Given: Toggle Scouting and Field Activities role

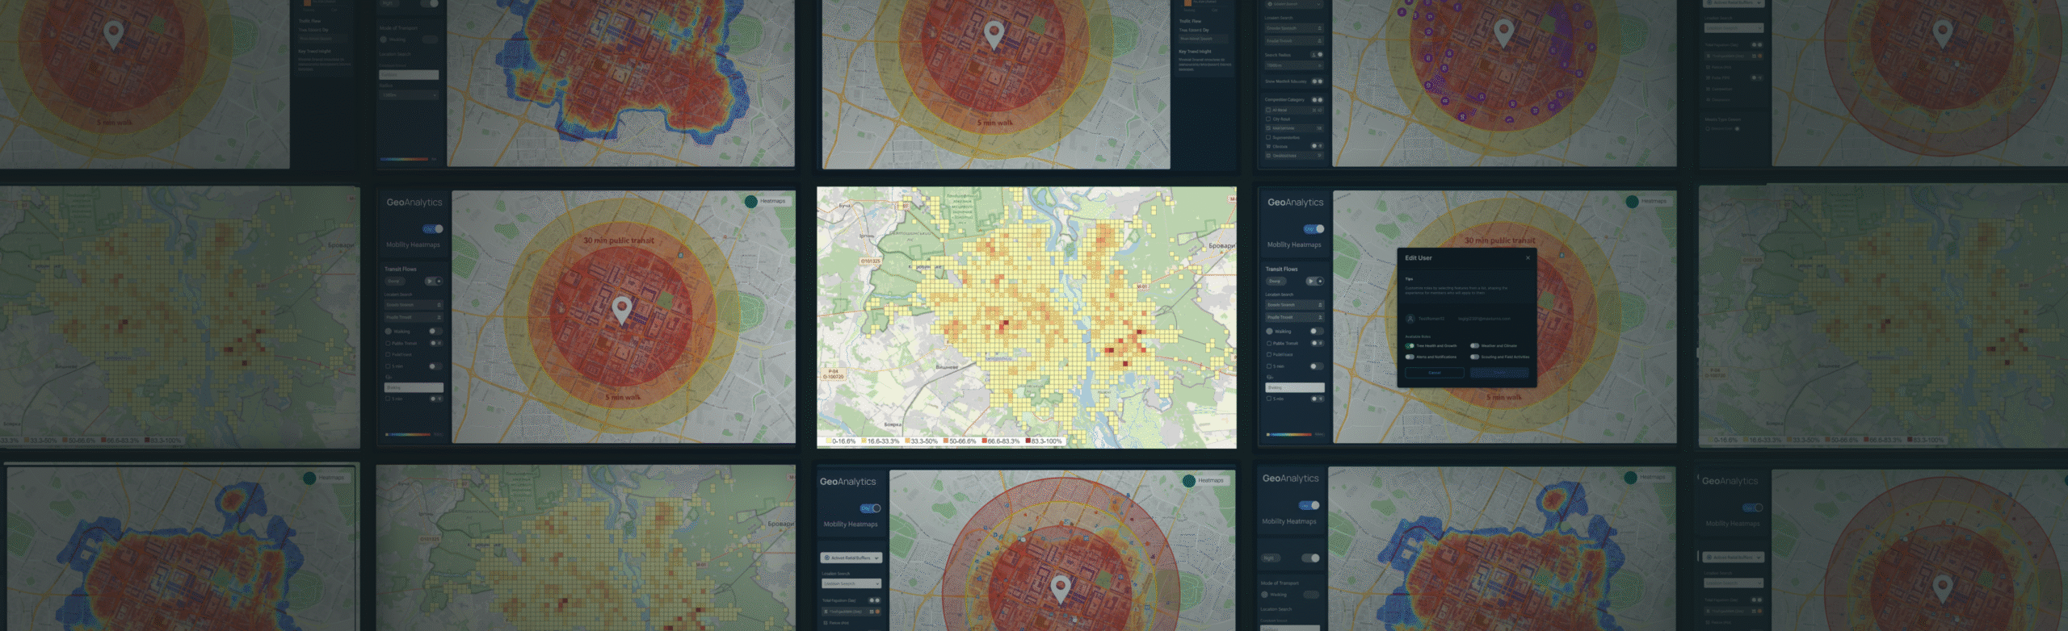Looking at the screenshot, I should (x=1474, y=357).
